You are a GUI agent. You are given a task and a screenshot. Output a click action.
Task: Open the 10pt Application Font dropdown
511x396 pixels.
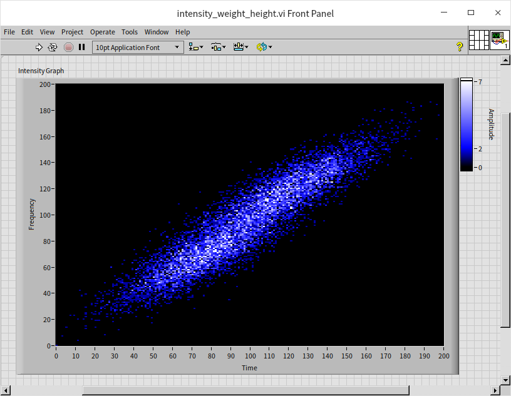pos(138,48)
